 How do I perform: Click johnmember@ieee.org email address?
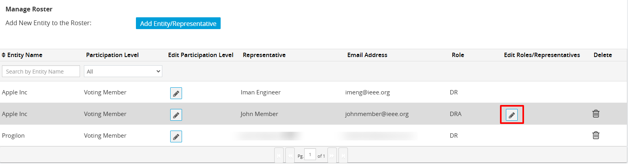tap(377, 114)
